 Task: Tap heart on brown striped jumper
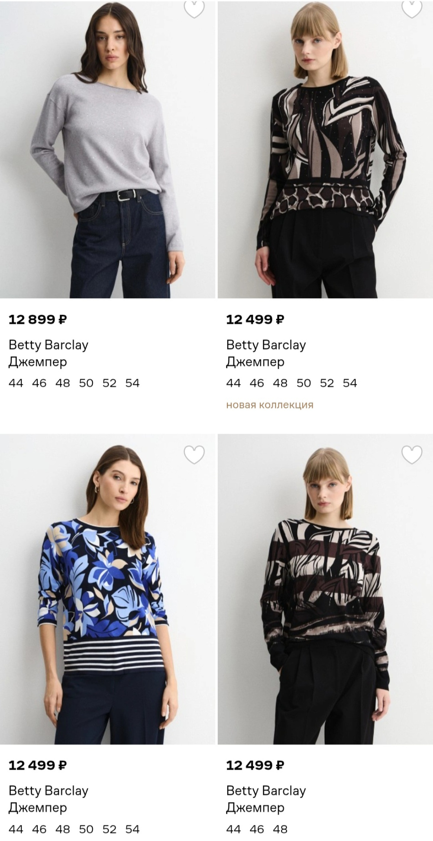tap(412, 454)
